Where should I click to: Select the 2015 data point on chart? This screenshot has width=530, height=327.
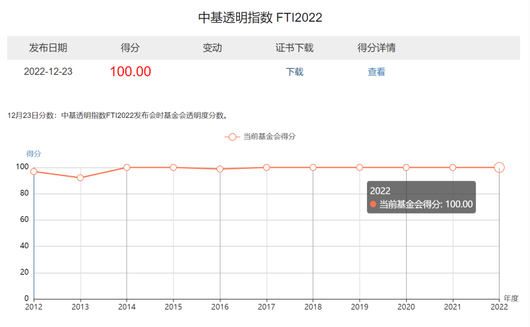pos(173,167)
